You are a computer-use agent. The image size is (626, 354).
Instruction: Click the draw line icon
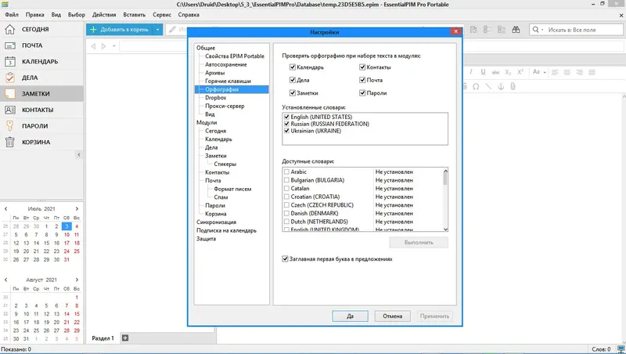pos(488,86)
